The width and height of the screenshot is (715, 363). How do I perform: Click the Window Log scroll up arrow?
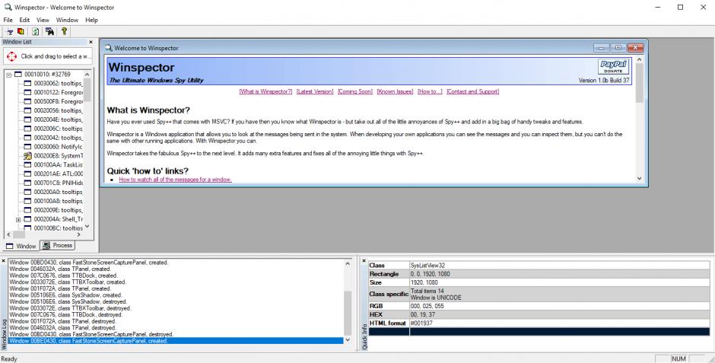[348, 263]
